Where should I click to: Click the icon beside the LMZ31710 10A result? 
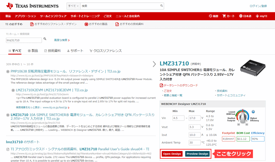point(8,115)
